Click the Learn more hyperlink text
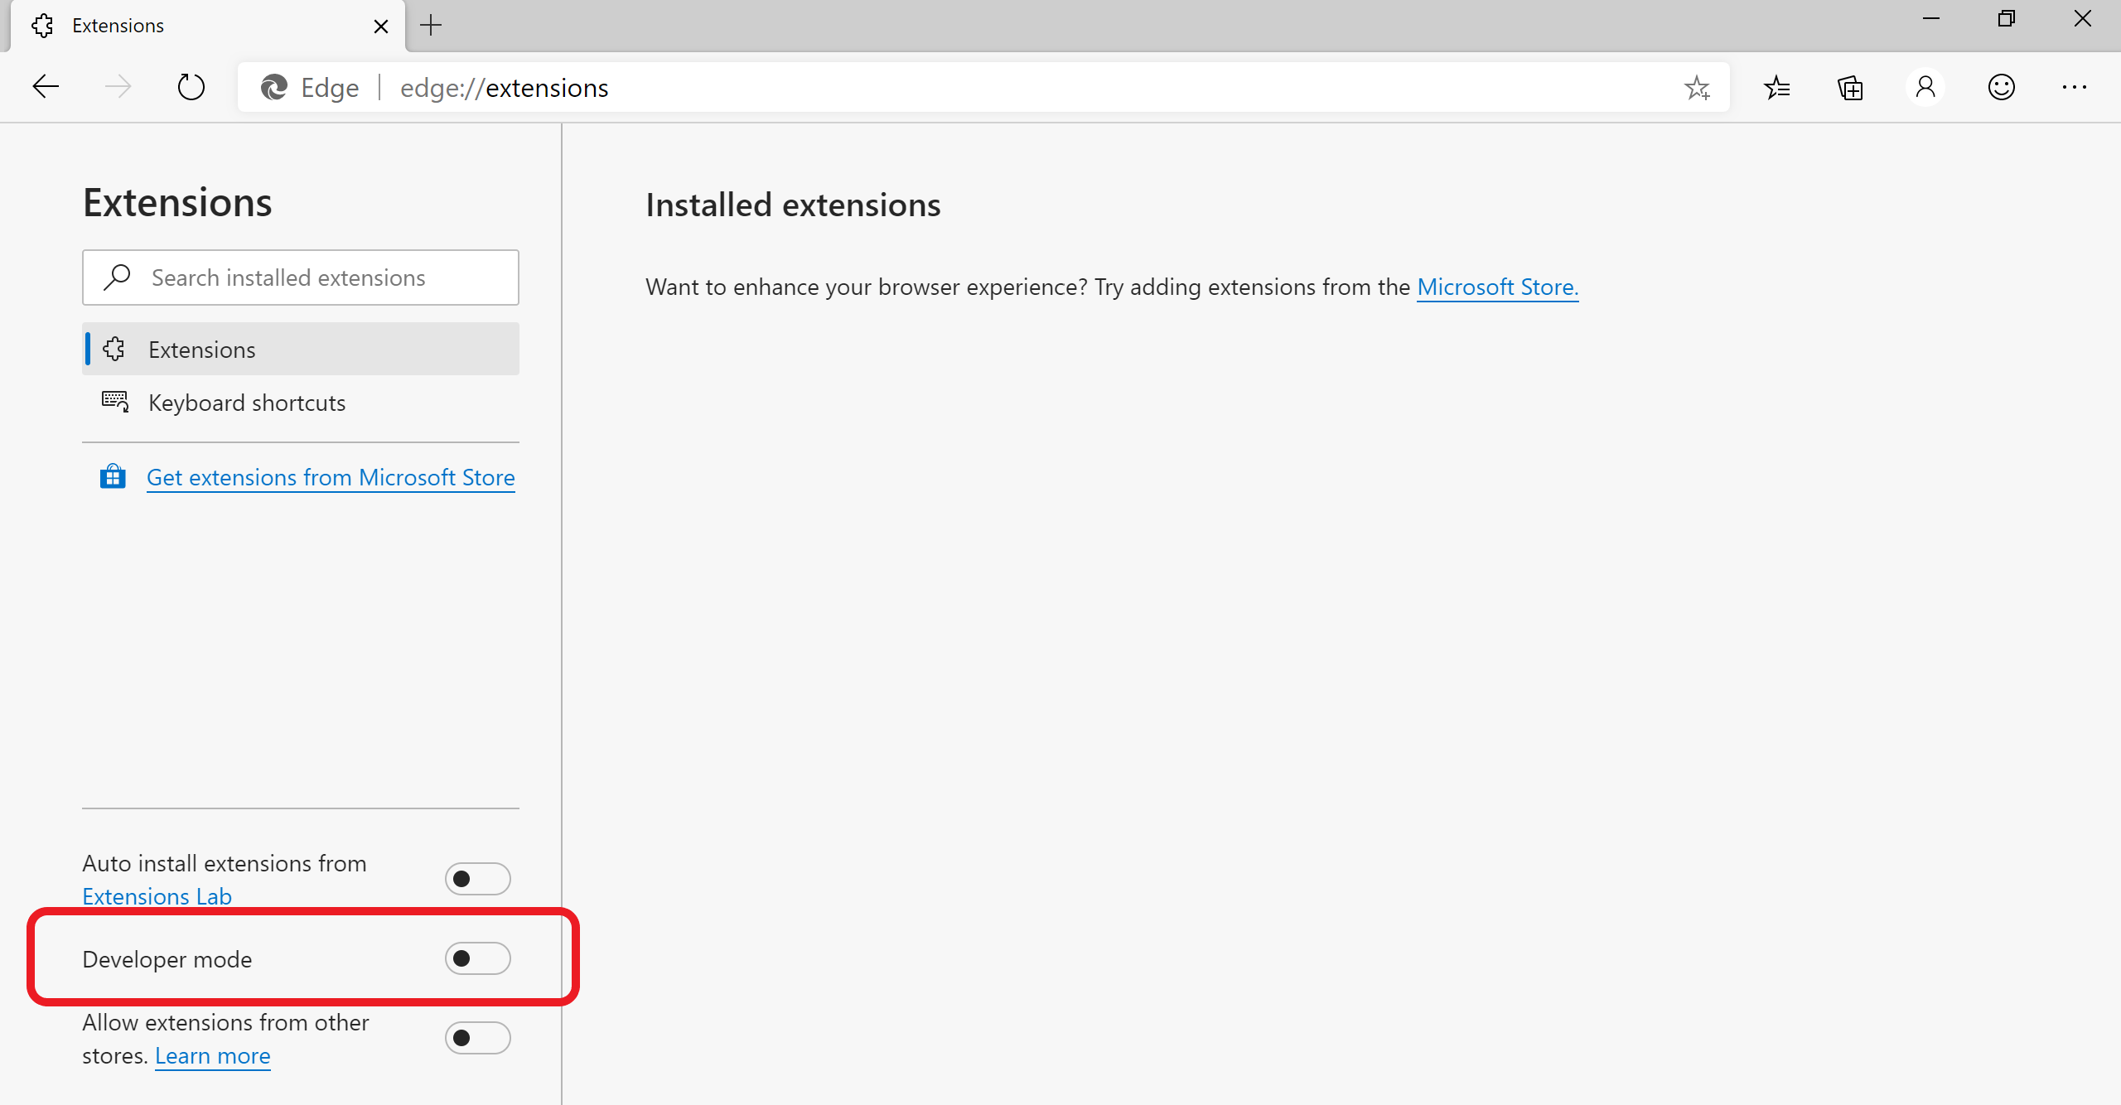 [212, 1056]
